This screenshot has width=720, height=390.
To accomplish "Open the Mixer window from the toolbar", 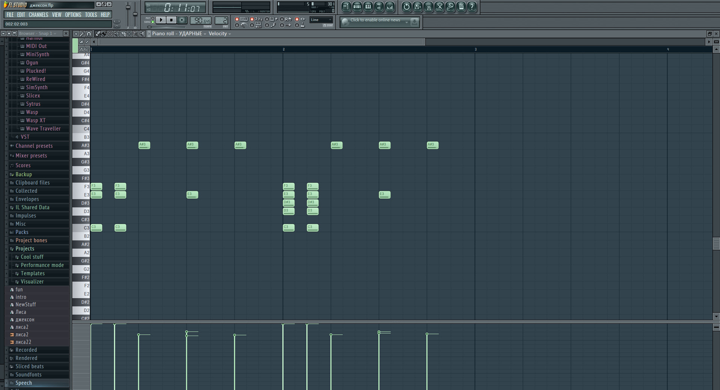I will point(390,7).
